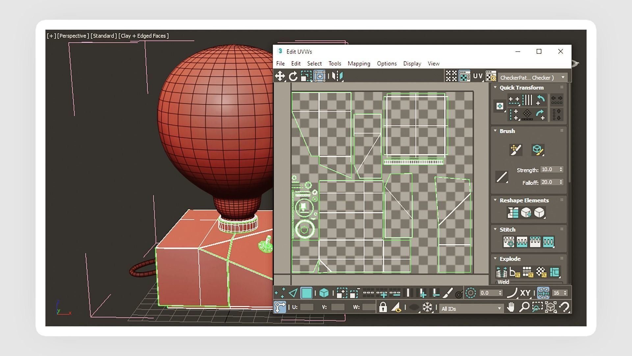This screenshot has height=356, width=632.
Task: Select the Move Selected Subobjects tool
Action: [280, 76]
